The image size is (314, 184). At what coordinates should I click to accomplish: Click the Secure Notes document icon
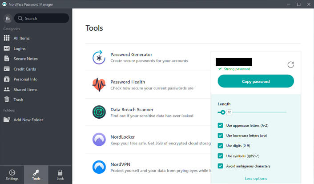pos(7,59)
